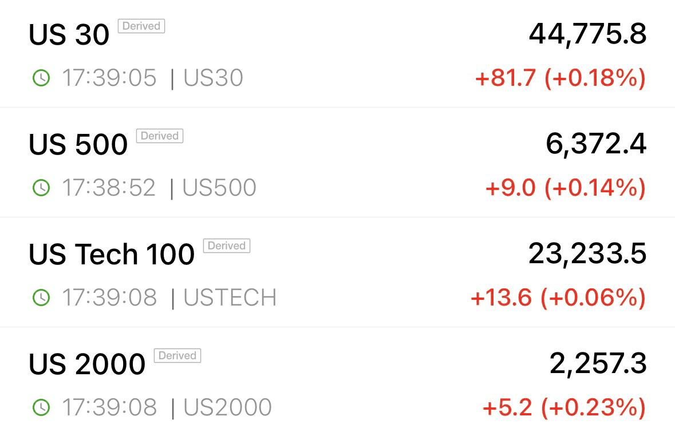Click the clock icon in US Tech 100 row
The height and width of the screenshot is (436, 675).
[41, 298]
